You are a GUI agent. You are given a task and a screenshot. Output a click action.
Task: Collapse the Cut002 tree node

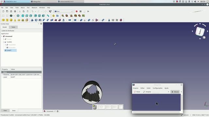[x=4, y=42]
